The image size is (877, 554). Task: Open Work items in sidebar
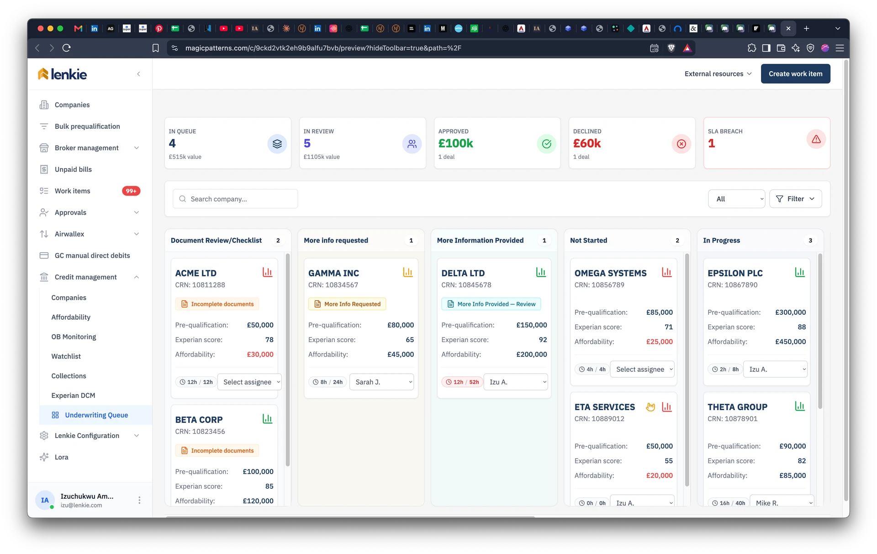point(90,191)
